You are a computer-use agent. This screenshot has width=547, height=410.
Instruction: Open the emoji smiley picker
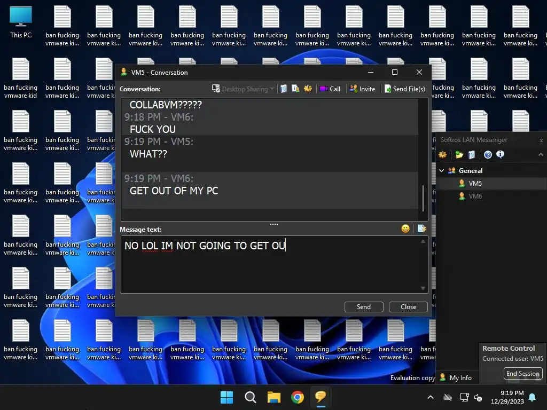click(405, 228)
